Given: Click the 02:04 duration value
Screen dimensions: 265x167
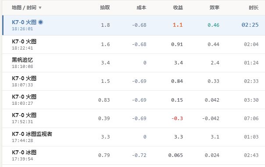Looking at the screenshot, I should 251,44.
